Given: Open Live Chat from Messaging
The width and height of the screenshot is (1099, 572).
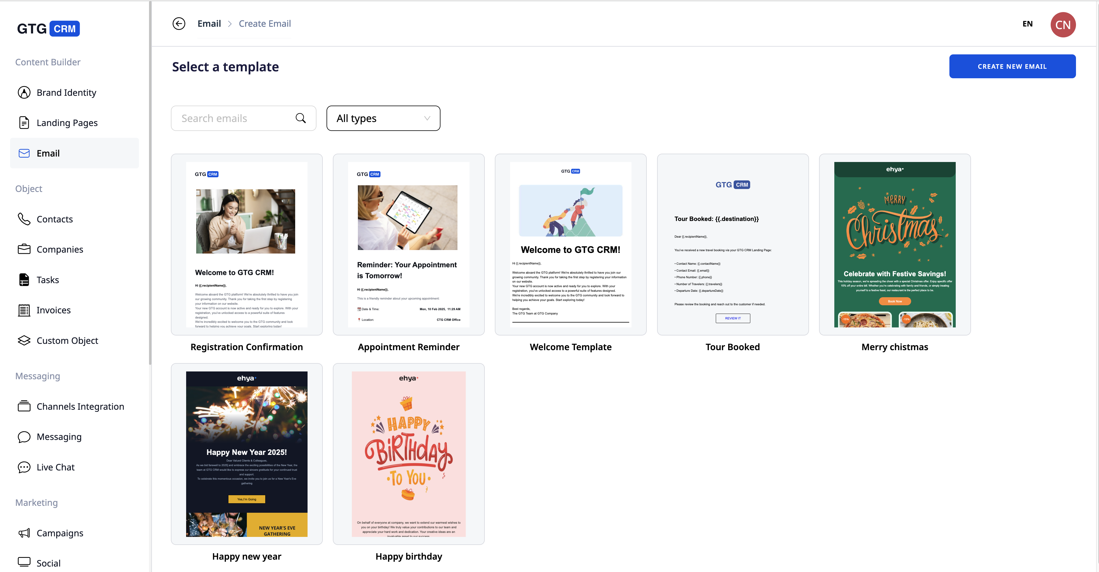Looking at the screenshot, I should click(x=56, y=467).
